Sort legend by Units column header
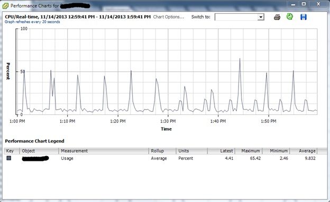The image size is (330, 202). [192, 151]
